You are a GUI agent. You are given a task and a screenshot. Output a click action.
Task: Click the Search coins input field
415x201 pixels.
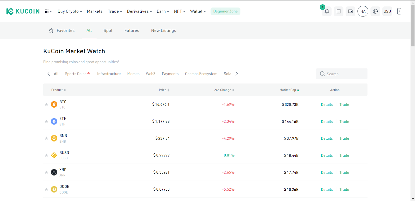[x=342, y=74]
